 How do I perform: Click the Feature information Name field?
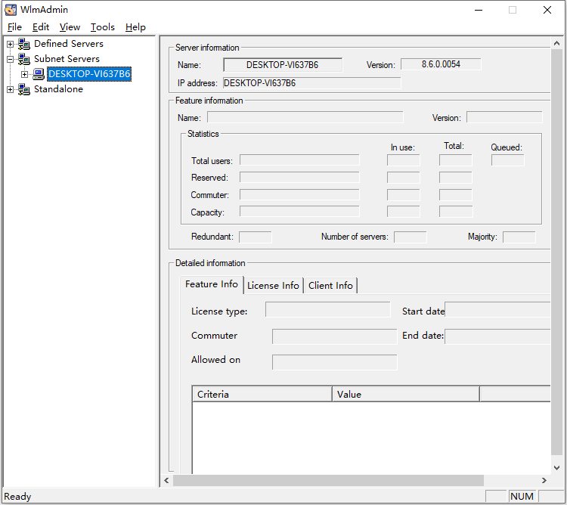coord(305,117)
